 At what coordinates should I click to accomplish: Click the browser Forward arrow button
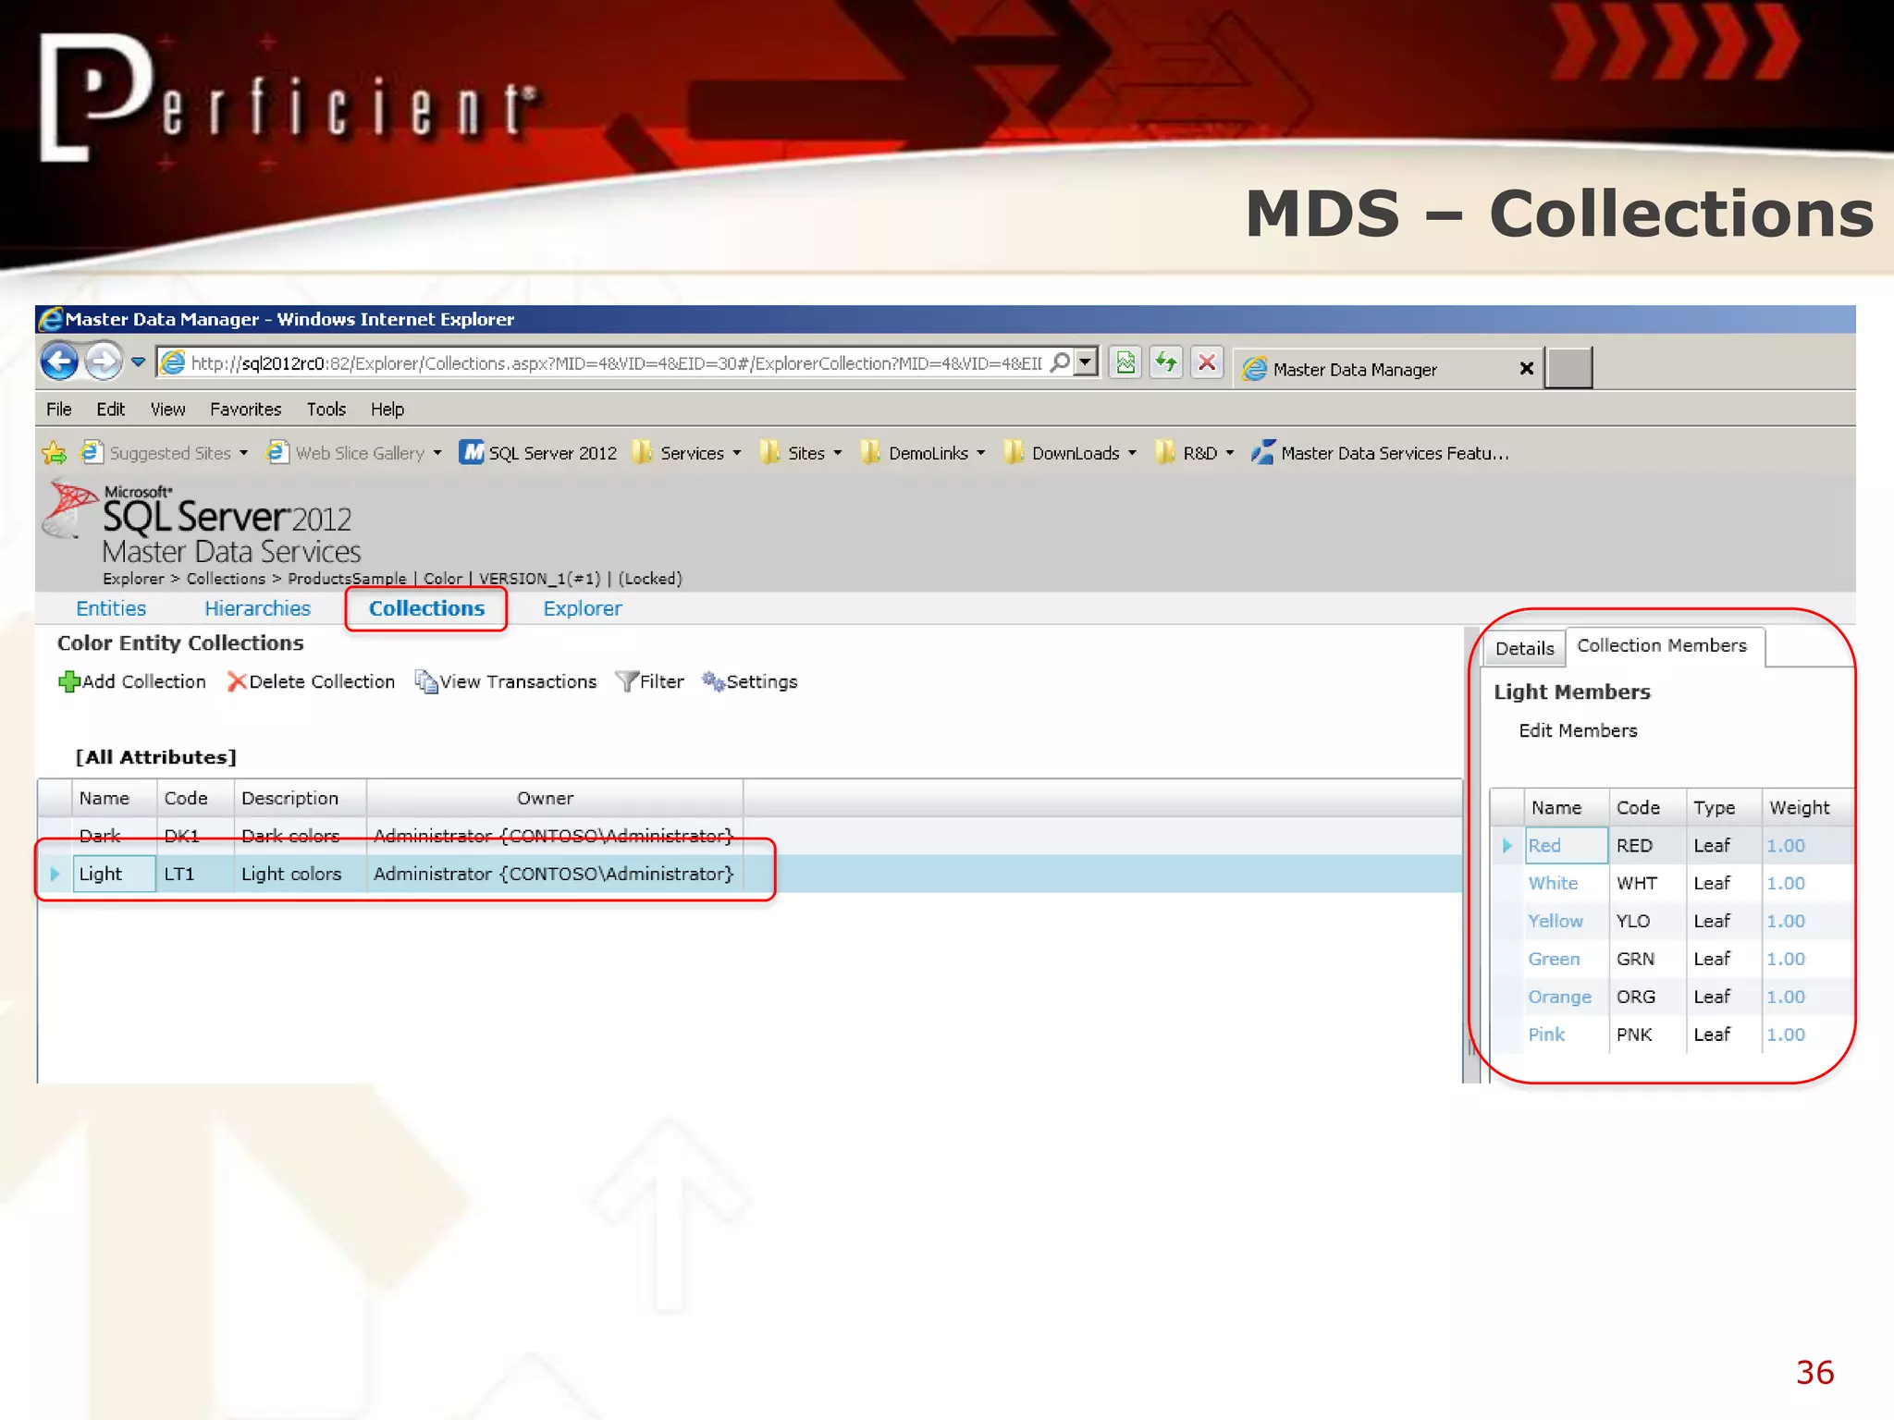point(104,361)
